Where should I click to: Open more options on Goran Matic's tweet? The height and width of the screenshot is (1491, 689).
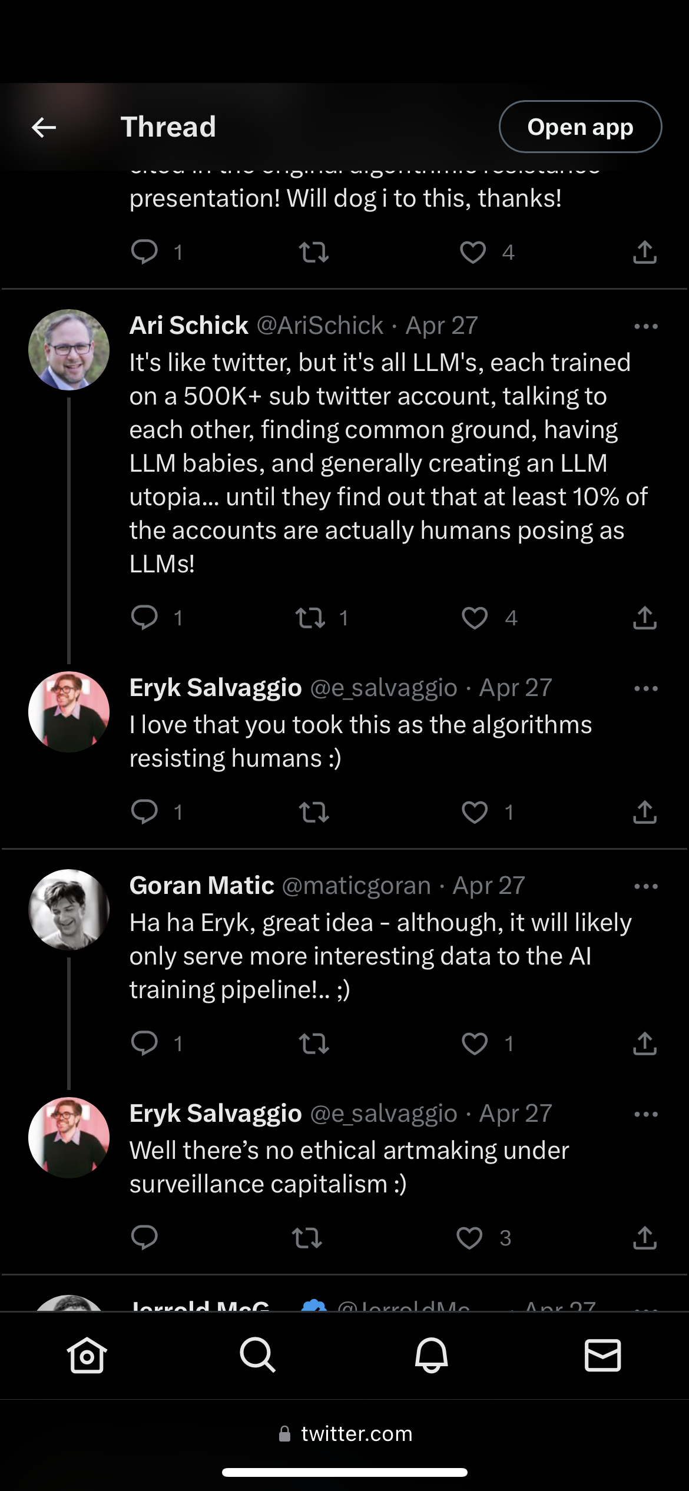(646, 886)
